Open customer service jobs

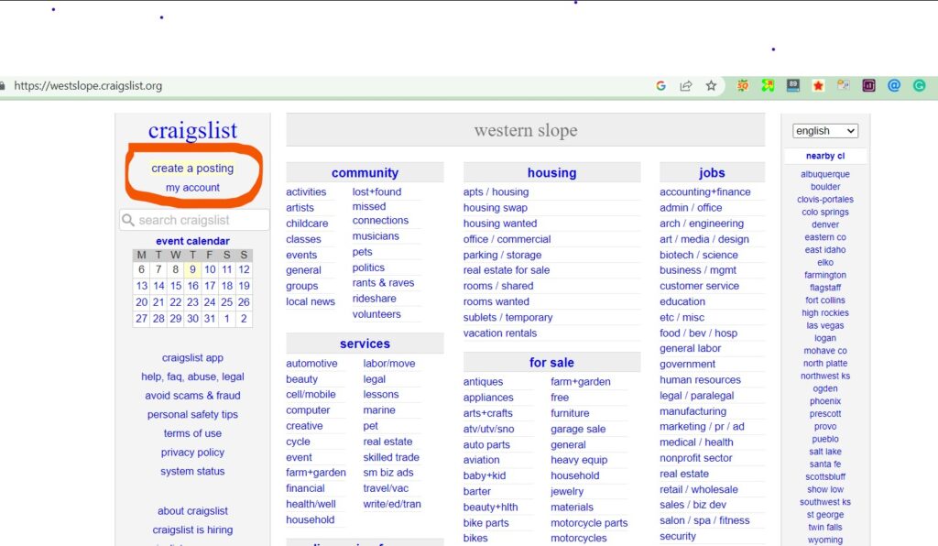point(699,286)
